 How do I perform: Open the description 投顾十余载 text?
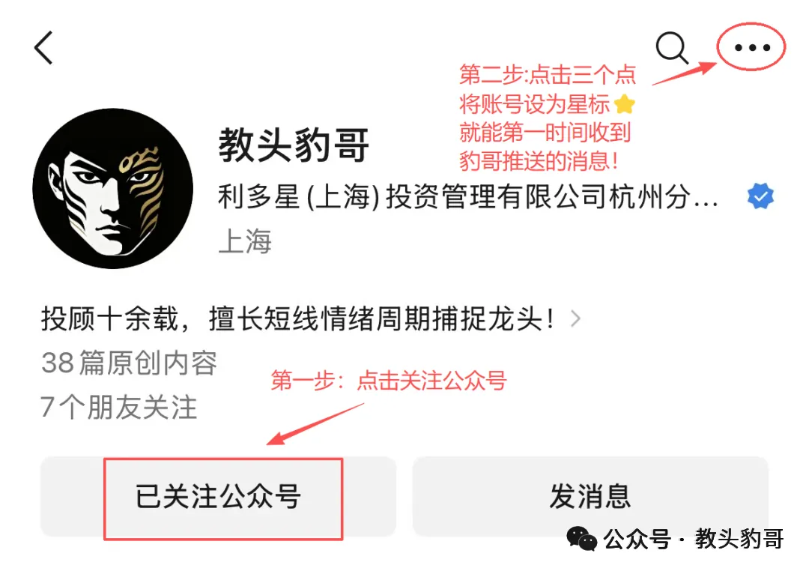point(298,318)
